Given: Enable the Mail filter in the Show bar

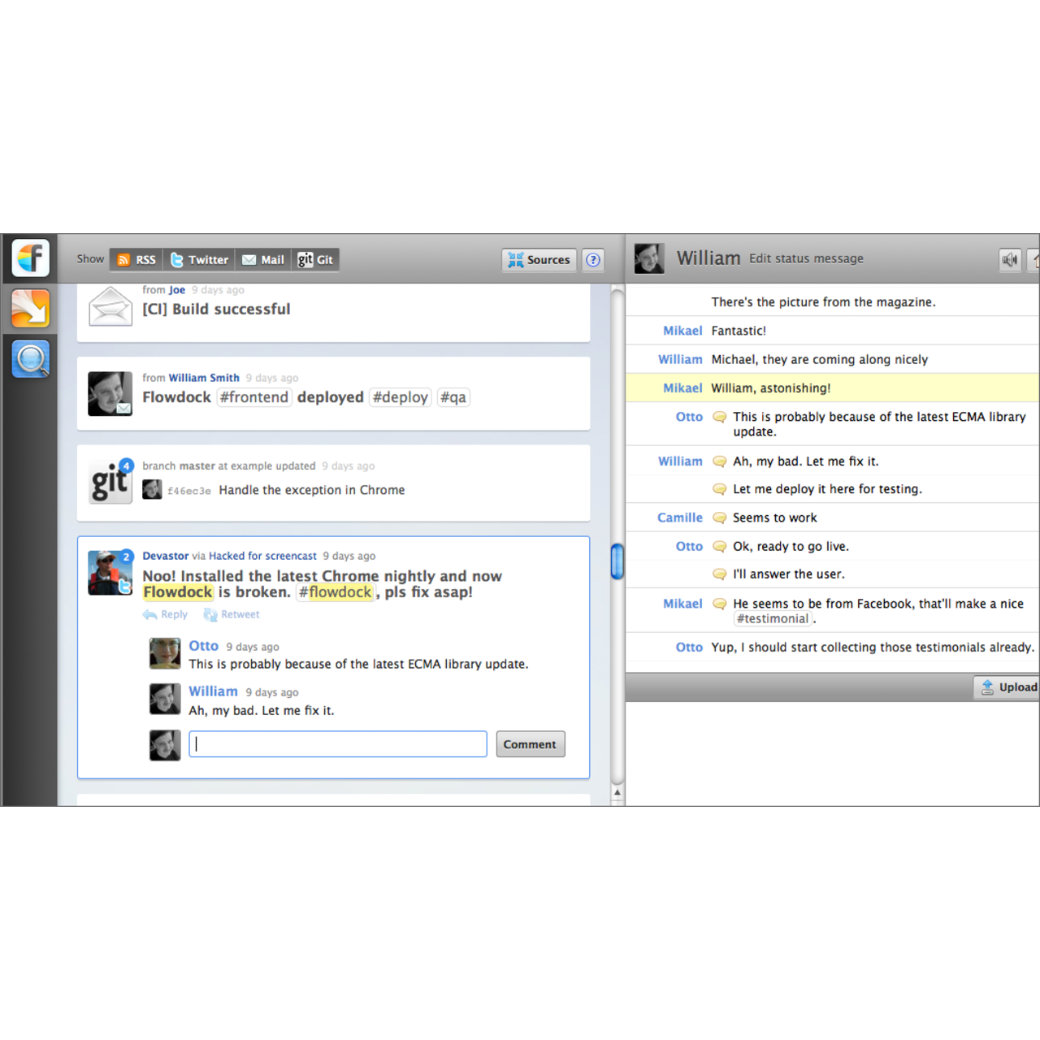Looking at the screenshot, I should tap(262, 259).
